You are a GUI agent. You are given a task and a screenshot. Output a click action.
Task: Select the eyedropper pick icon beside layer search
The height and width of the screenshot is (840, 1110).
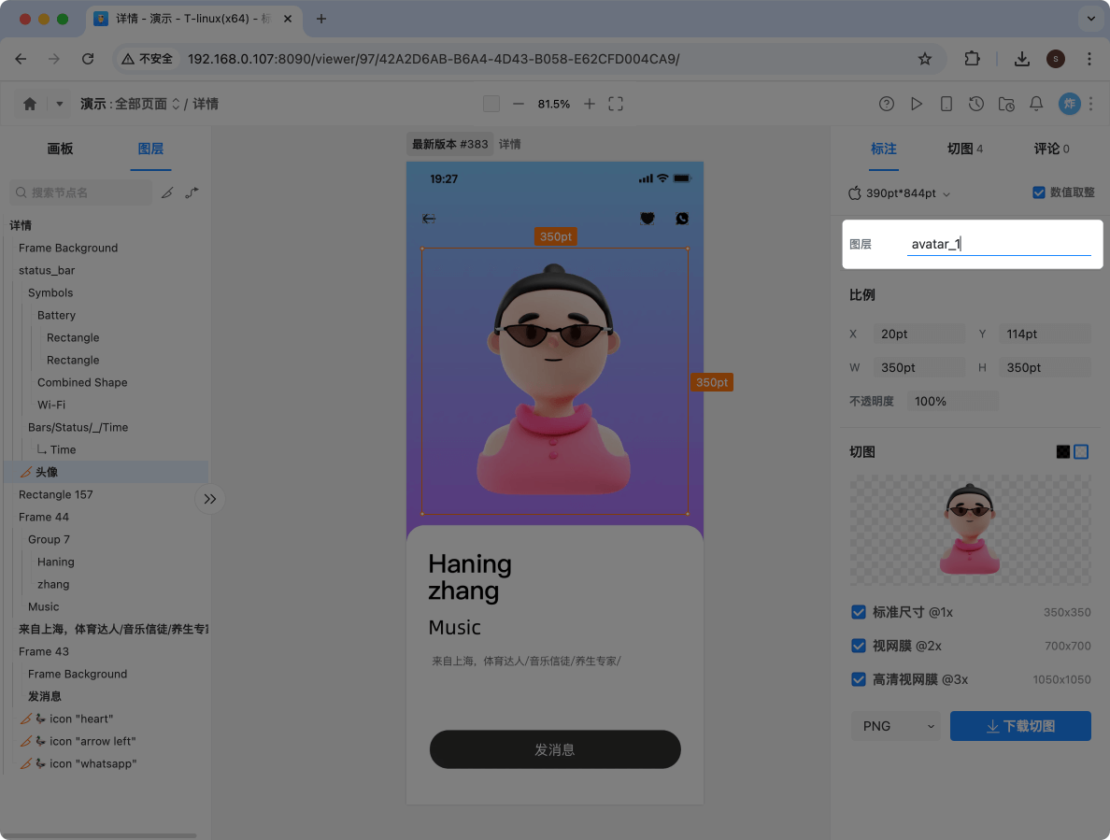tap(168, 192)
